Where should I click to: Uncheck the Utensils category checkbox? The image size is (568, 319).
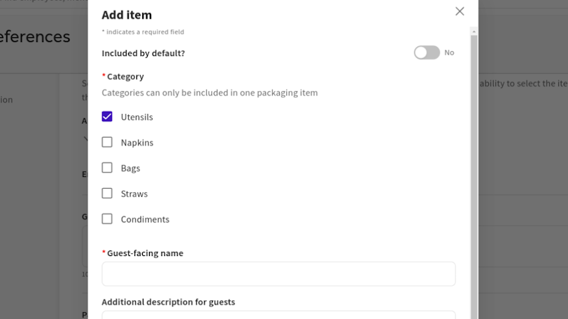point(107,117)
